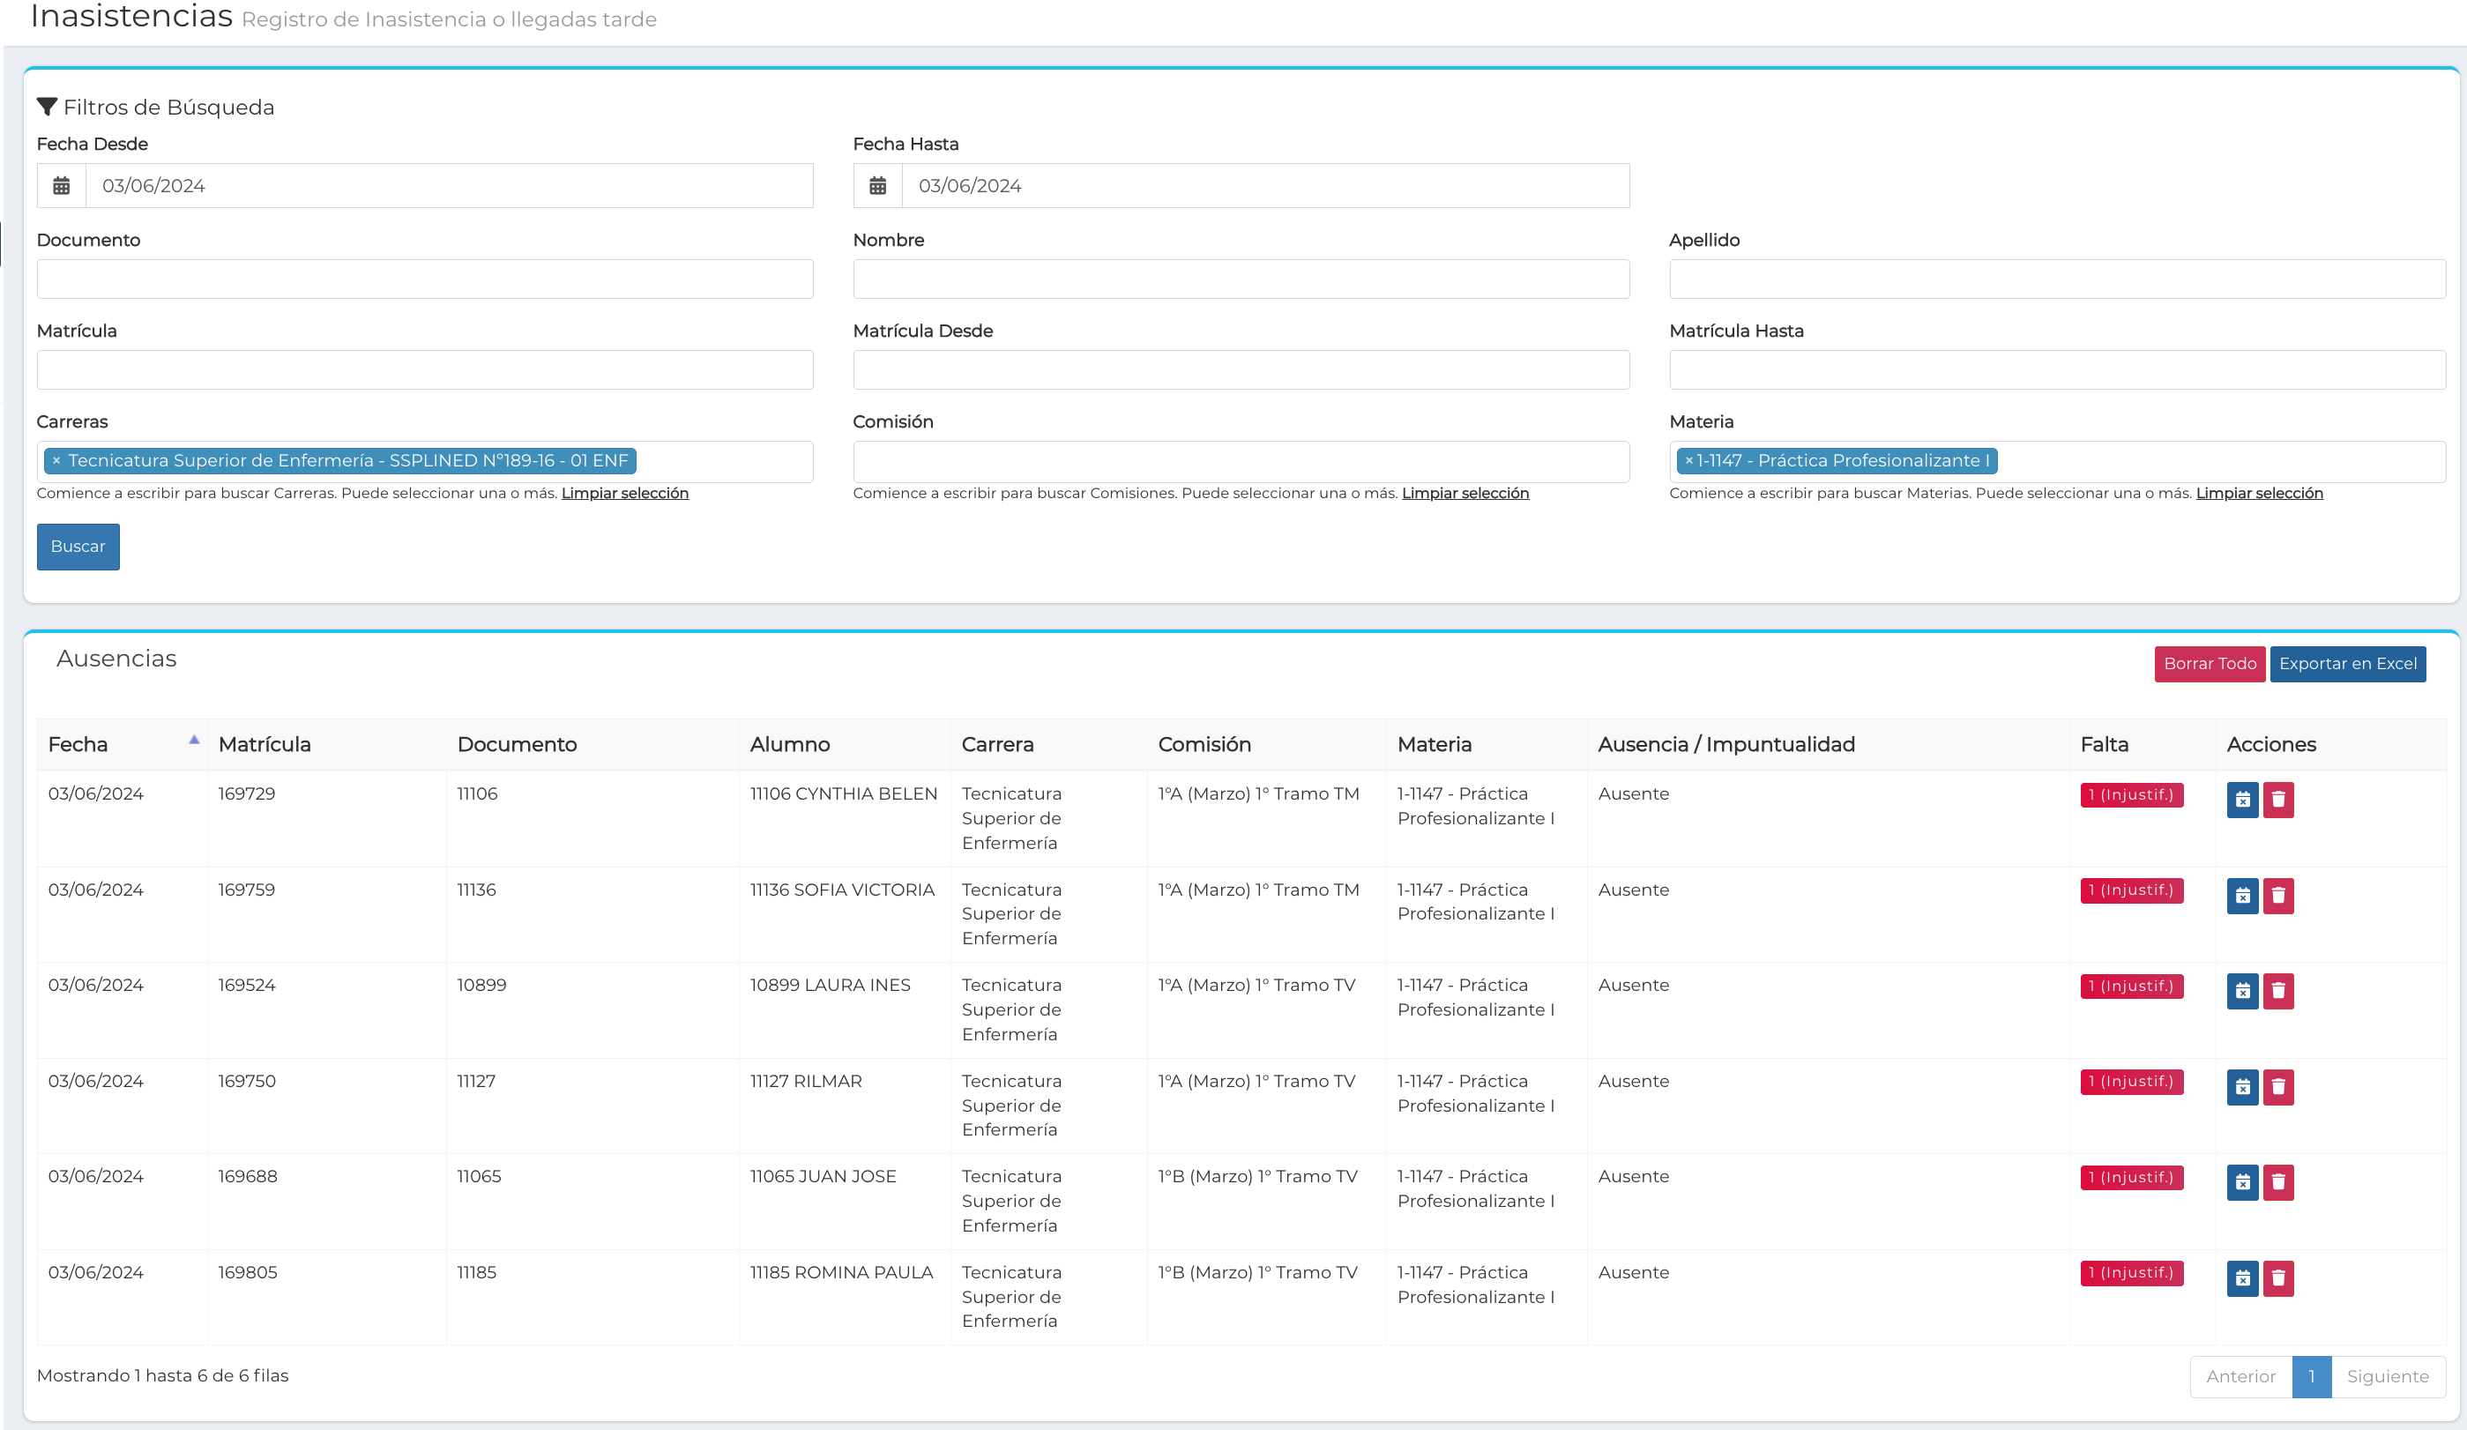This screenshot has width=2467, height=1430.
Task: Click calendar icon beside Fecha Desde
Action: [62, 186]
